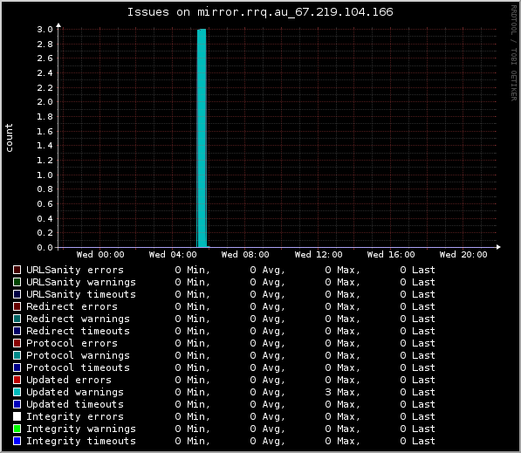The width and height of the screenshot is (521, 453).
Task: Click the Integrity warnings bright green swatch
Action: tap(17, 429)
